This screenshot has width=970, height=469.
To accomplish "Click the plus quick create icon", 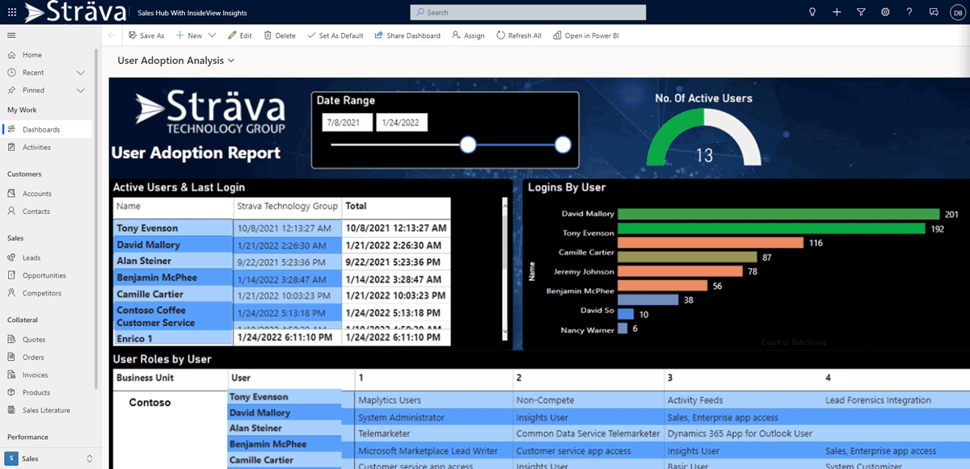I will pyautogui.click(x=837, y=12).
